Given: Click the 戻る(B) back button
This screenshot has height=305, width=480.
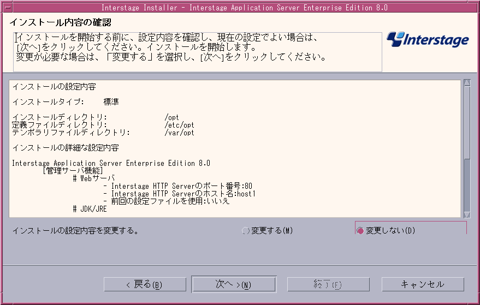Looking at the screenshot, I should click(x=145, y=284).
